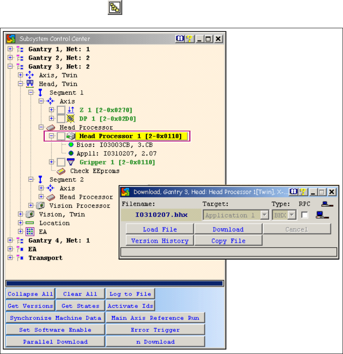Click the I0310207.bhx filename field

tap(161, 215)
